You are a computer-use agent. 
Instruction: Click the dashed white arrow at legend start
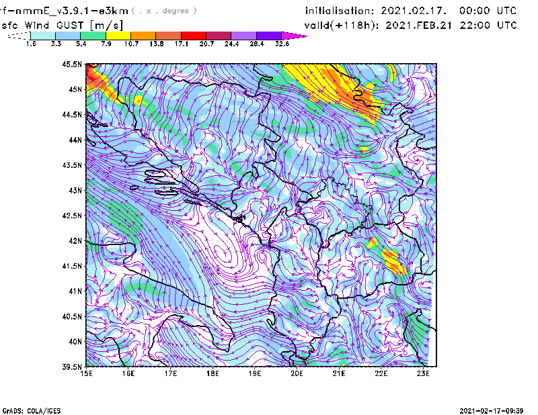(x=19, y=36)
